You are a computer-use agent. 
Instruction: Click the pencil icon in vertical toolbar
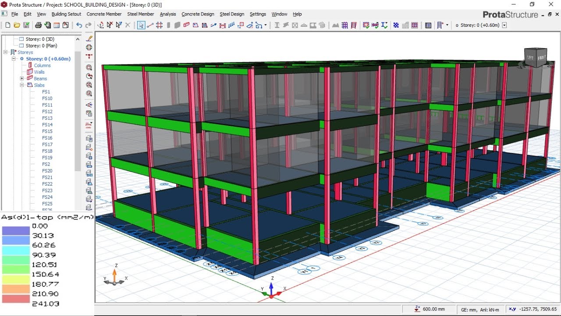tap(89, 39)
